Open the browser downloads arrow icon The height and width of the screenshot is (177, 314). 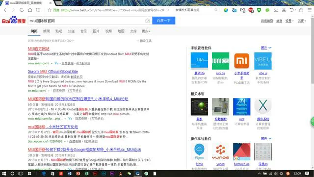click(276, 10)
